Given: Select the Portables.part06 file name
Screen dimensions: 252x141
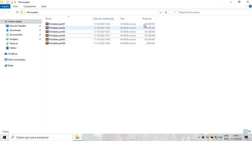Looking at the screenshot, I should [x=57, y=43].
